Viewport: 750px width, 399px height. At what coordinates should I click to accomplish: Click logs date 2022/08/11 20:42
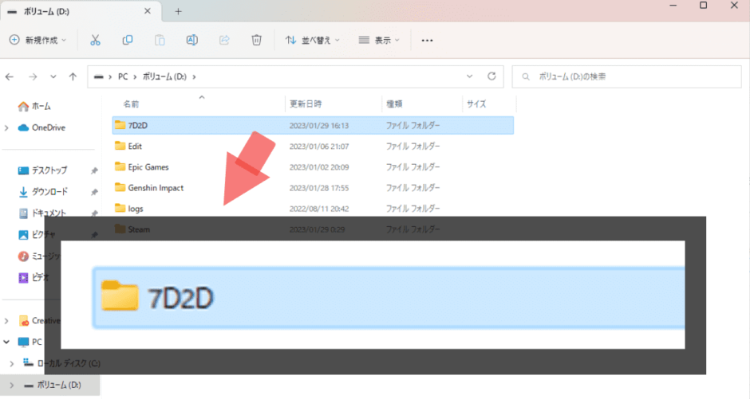[318, 209]
